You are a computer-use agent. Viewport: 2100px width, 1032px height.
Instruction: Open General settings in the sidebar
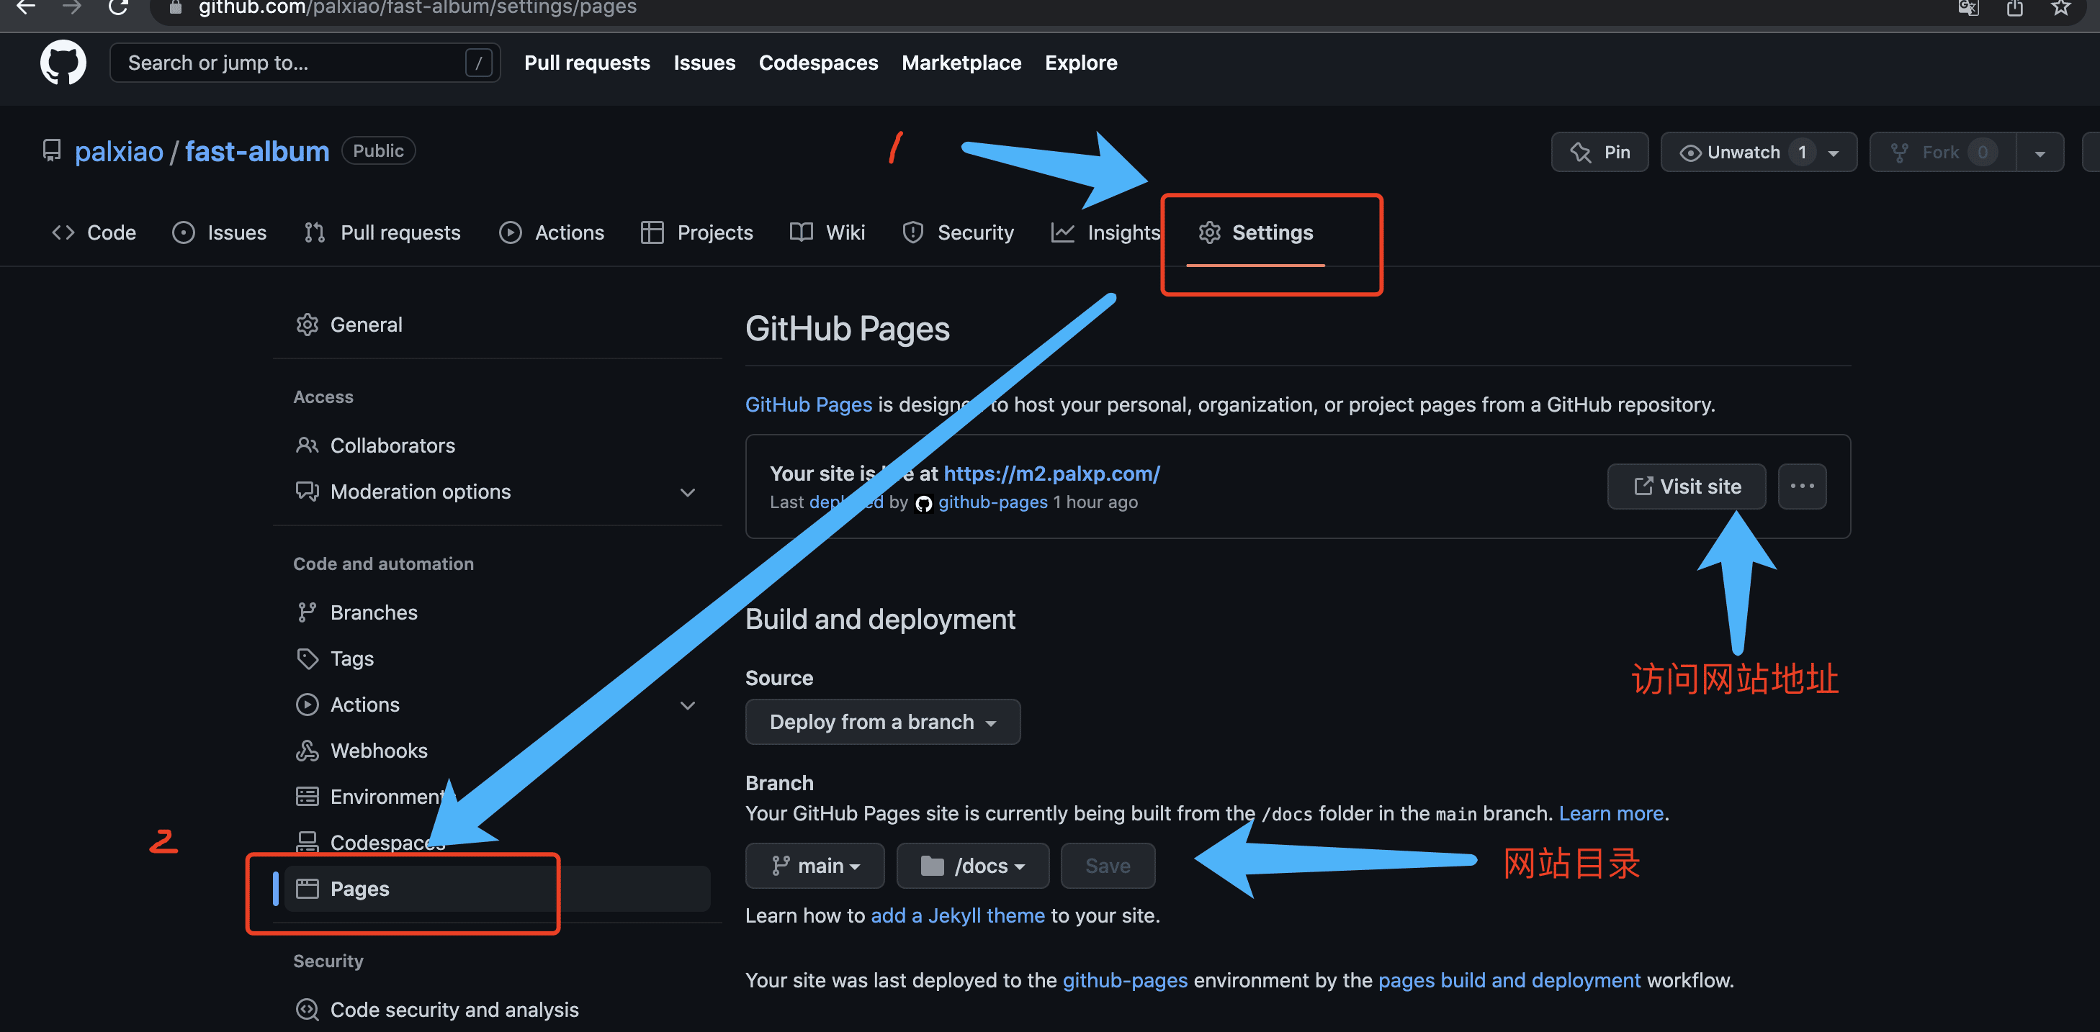point(498,325)
